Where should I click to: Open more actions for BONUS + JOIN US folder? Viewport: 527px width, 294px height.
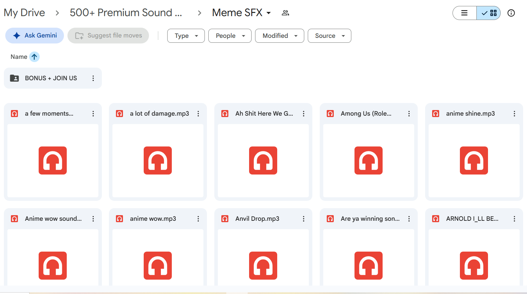pyautogui.click(x=93, y=78)
